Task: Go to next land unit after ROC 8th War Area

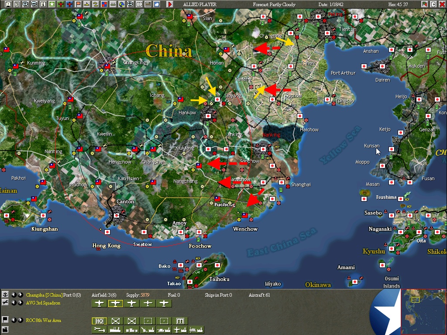Action: (x=21, y=320)
